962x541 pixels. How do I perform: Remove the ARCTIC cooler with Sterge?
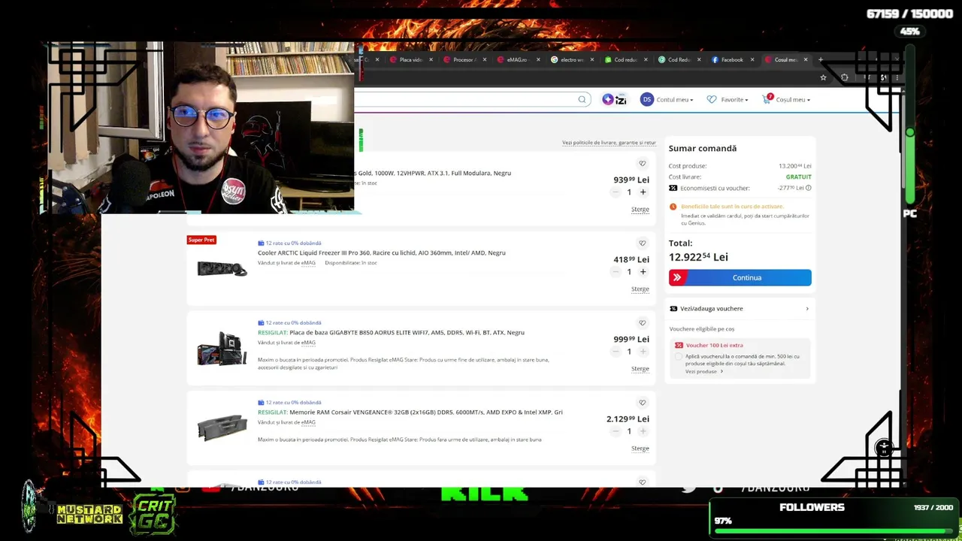point(640,289)
